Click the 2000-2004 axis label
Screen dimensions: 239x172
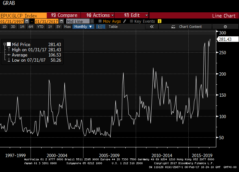57,155
